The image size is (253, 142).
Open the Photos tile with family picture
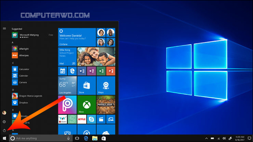96,56
